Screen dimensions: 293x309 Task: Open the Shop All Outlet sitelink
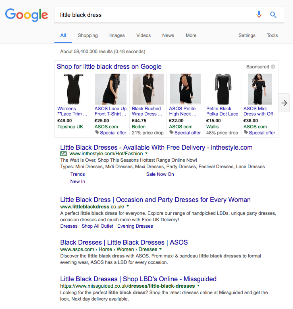pos(98,226)
